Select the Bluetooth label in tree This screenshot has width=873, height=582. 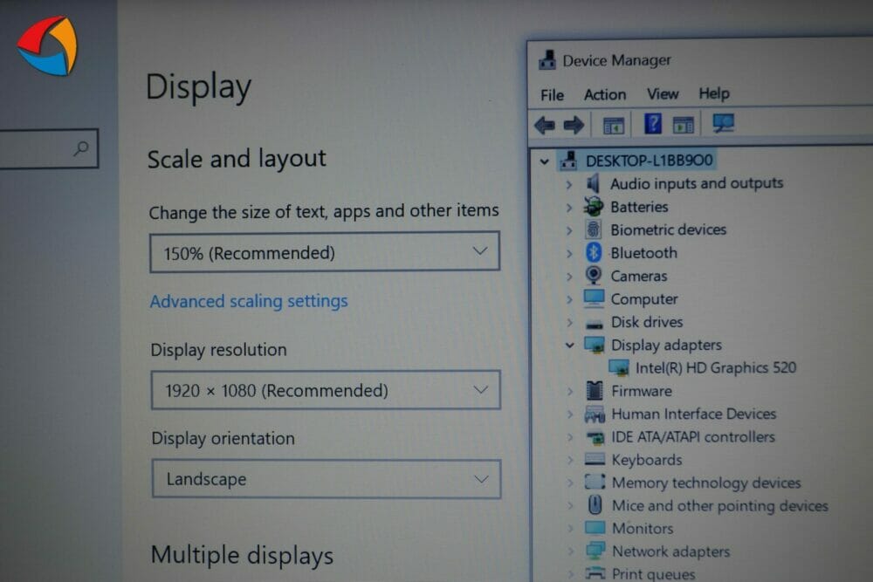(x=644, y=253)
